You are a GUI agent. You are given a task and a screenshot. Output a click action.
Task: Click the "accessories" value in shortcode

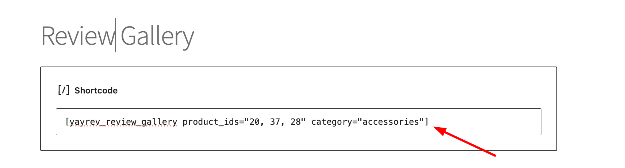coord(390,122)
